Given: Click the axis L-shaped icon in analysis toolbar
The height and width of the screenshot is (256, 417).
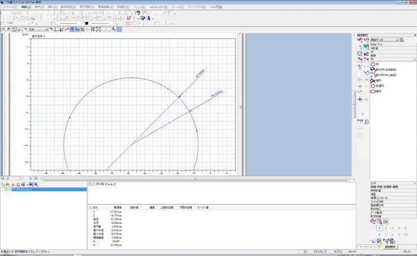Looking at the screenshot, I should point(57,29).
